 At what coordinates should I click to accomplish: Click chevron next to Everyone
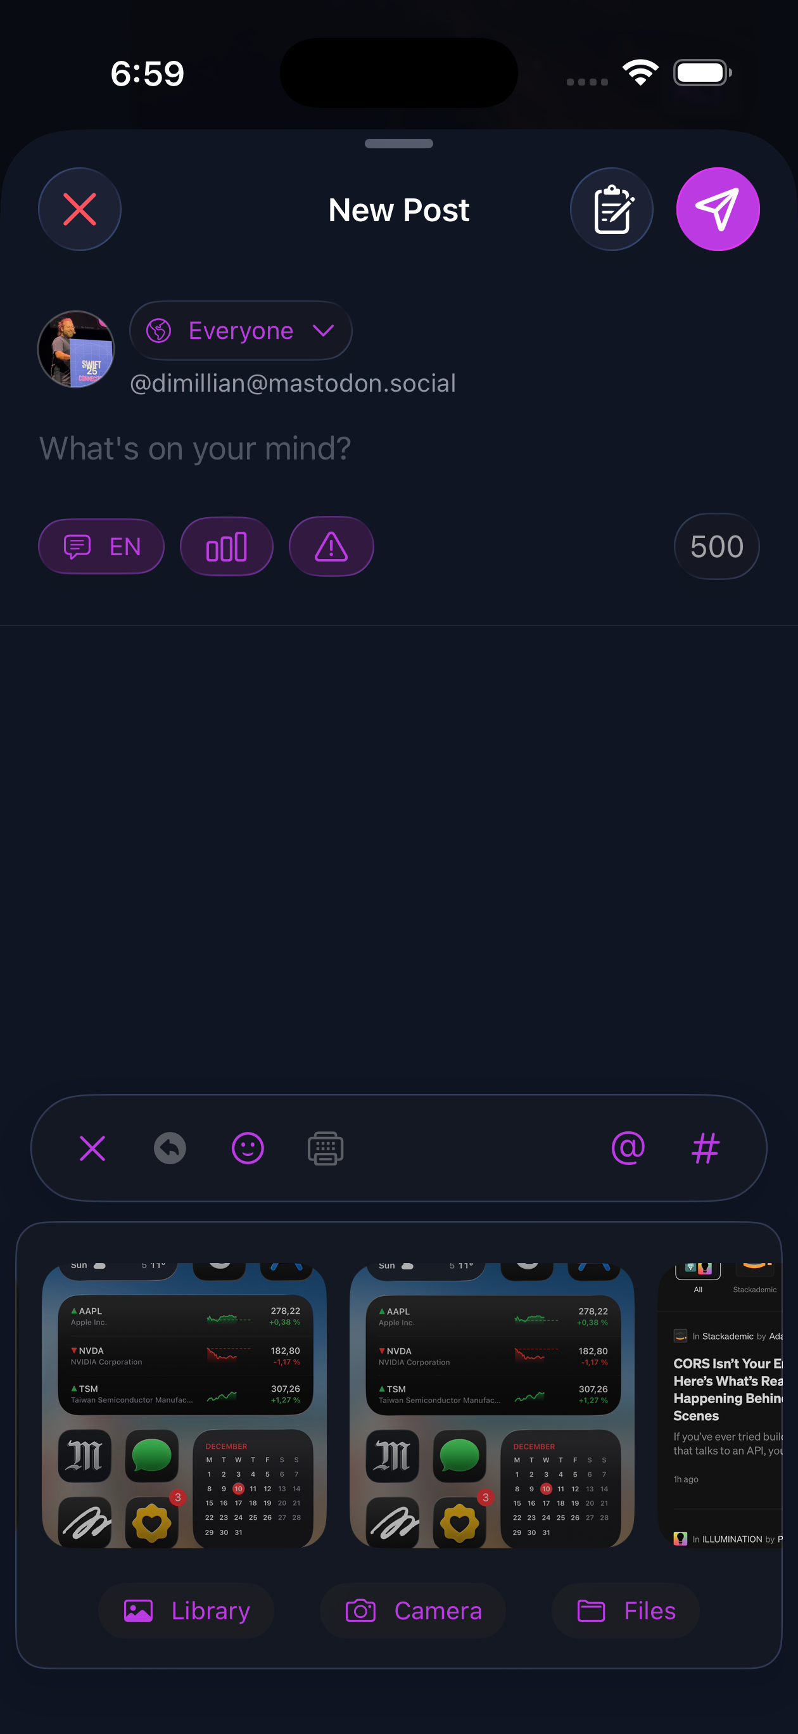click(324, 330)
